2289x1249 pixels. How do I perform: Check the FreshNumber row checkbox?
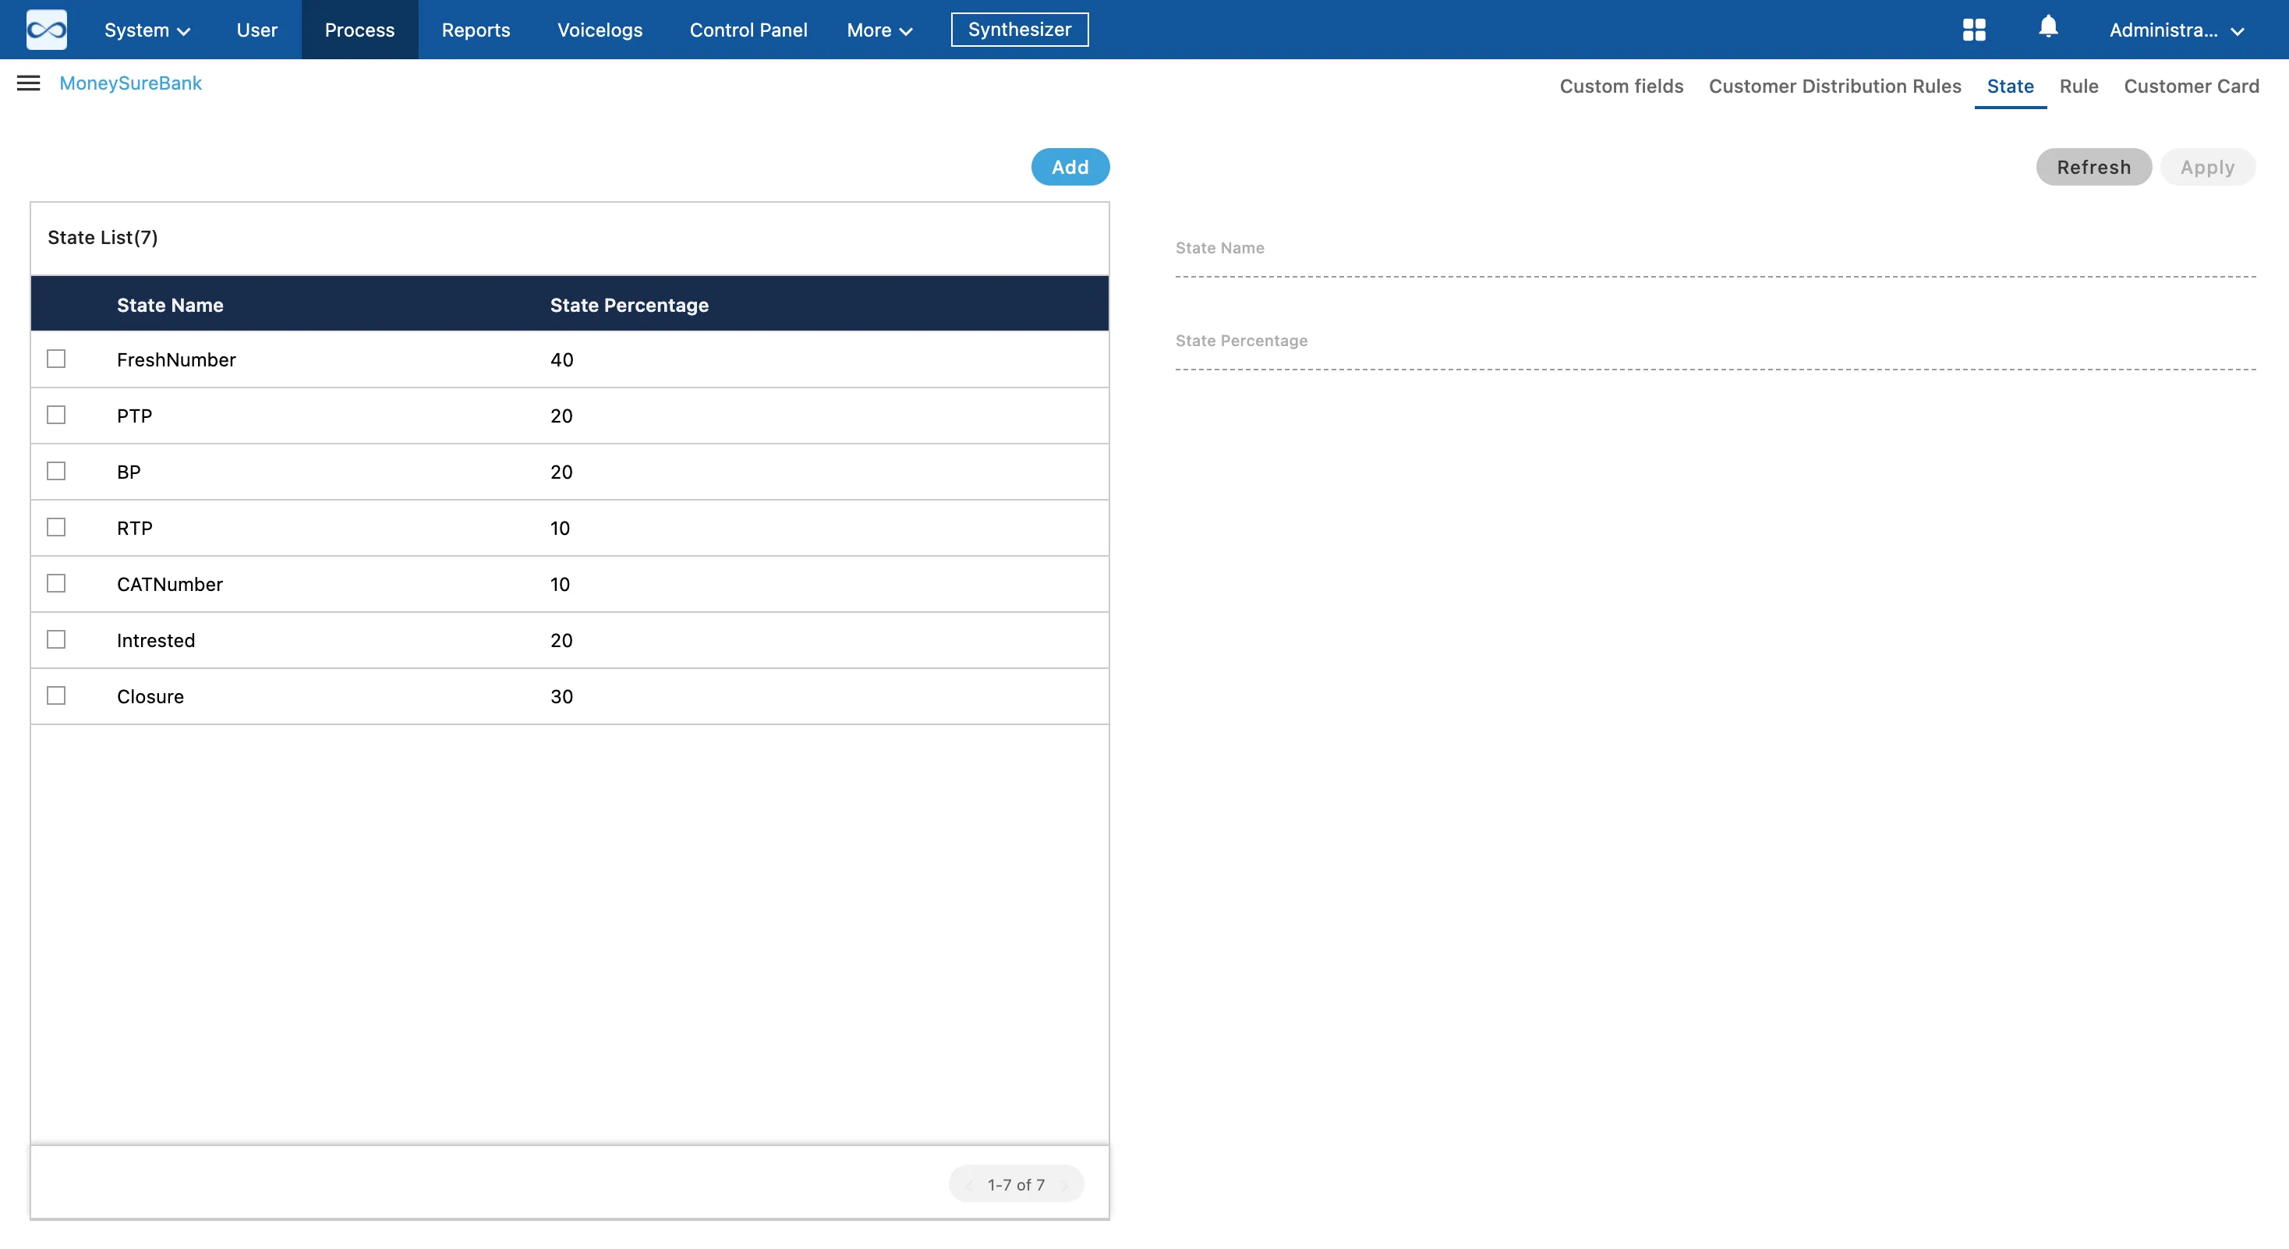coord(56,359)
